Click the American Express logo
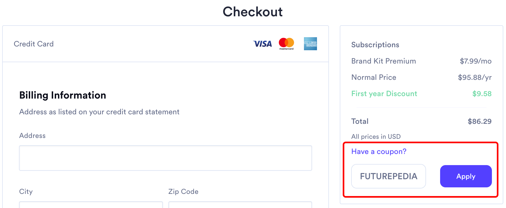 pyautogui.click(x=310, y=44)
